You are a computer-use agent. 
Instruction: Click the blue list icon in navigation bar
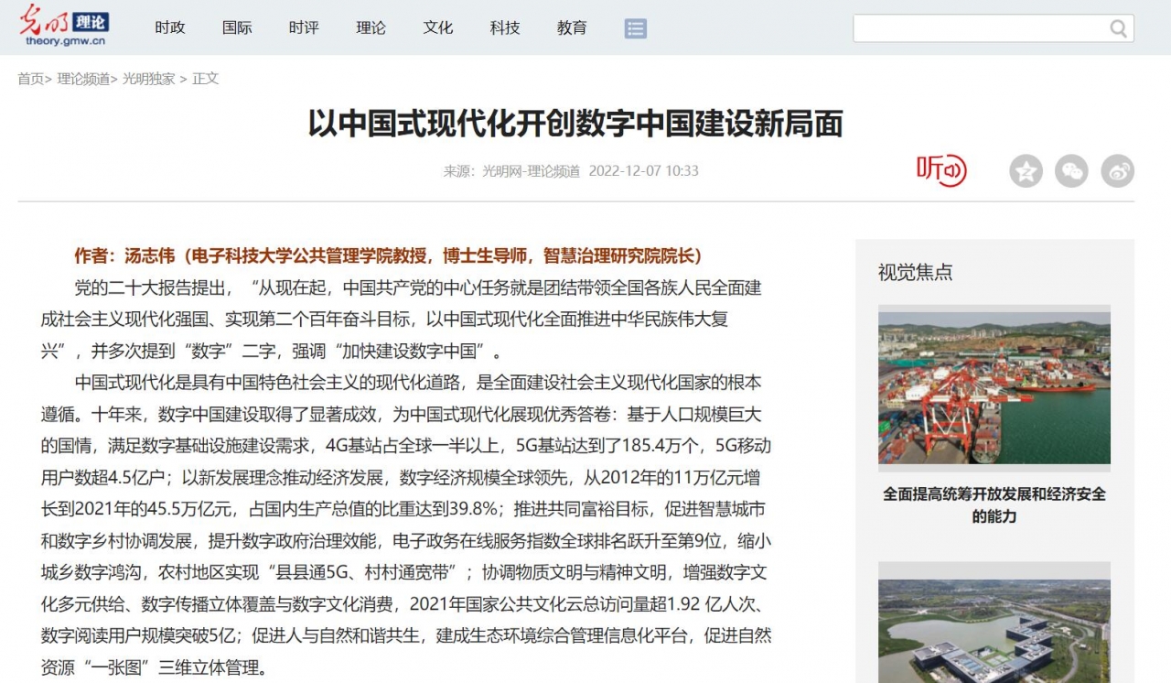point(635,28)
